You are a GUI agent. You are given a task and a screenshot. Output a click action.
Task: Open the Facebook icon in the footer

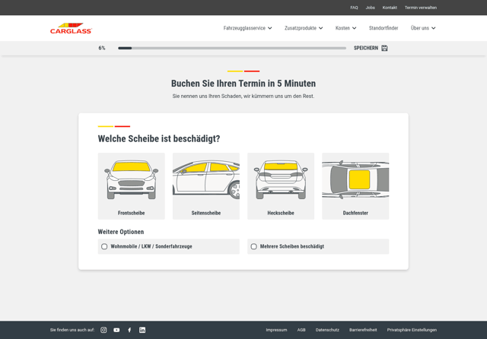[129, 330]
